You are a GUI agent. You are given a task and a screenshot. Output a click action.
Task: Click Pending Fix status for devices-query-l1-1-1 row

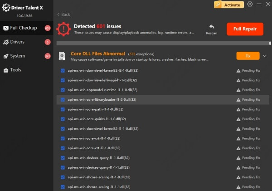click(251, 167)
